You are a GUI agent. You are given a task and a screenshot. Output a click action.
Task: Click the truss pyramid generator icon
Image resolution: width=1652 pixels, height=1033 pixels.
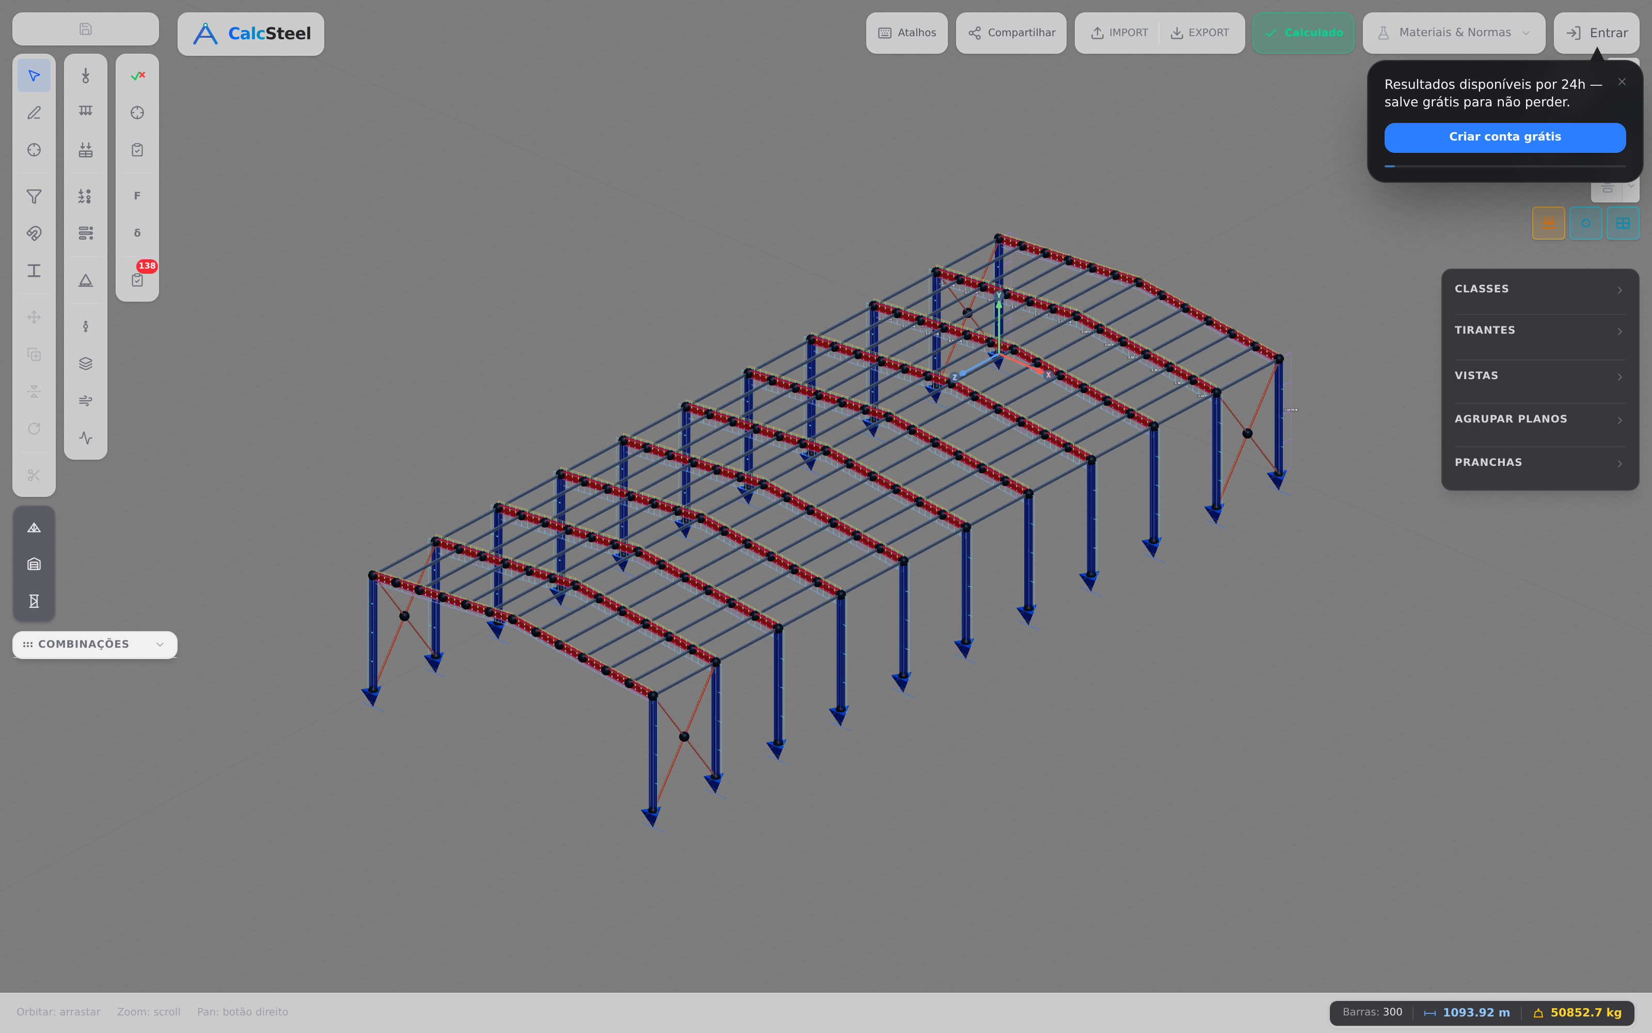tap(34, 527)
